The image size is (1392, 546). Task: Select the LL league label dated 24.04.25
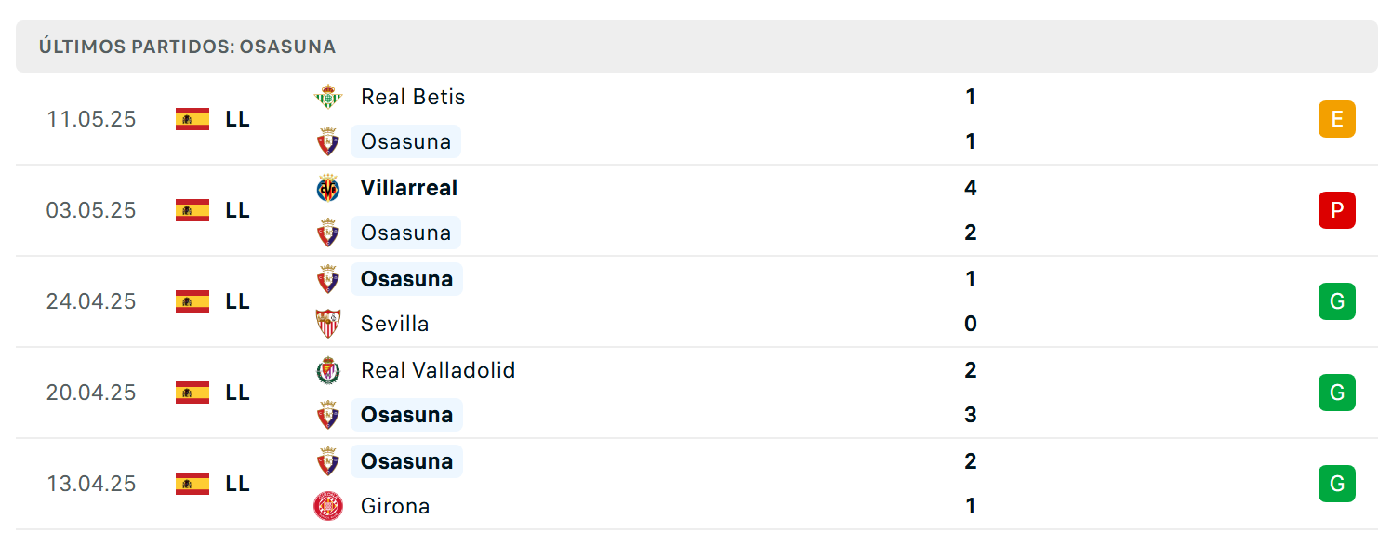[x=237, y=301]
